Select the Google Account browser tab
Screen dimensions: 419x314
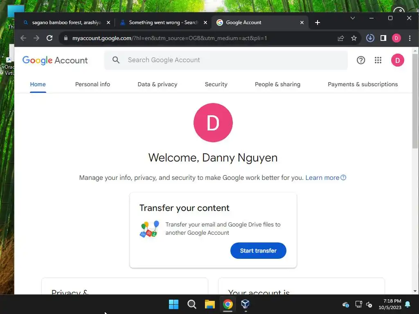coord(260,23)
